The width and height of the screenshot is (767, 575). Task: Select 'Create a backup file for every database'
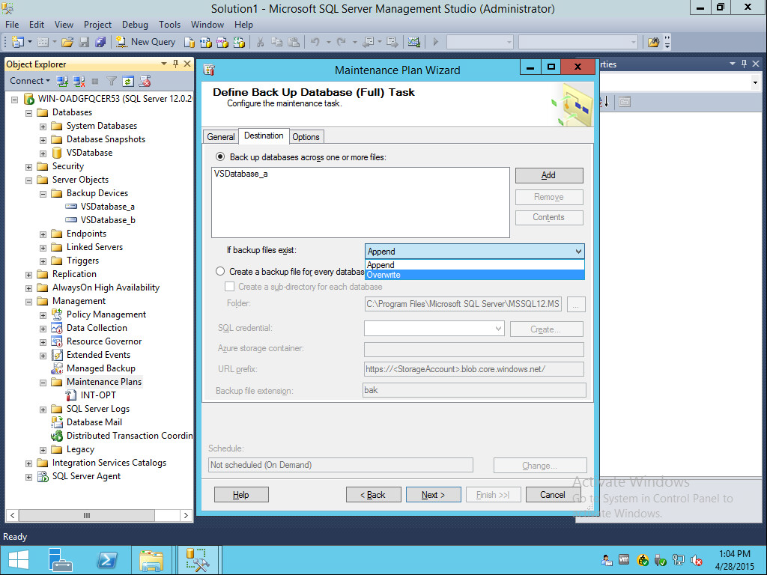pyautogui.click(x=220, y=271)
